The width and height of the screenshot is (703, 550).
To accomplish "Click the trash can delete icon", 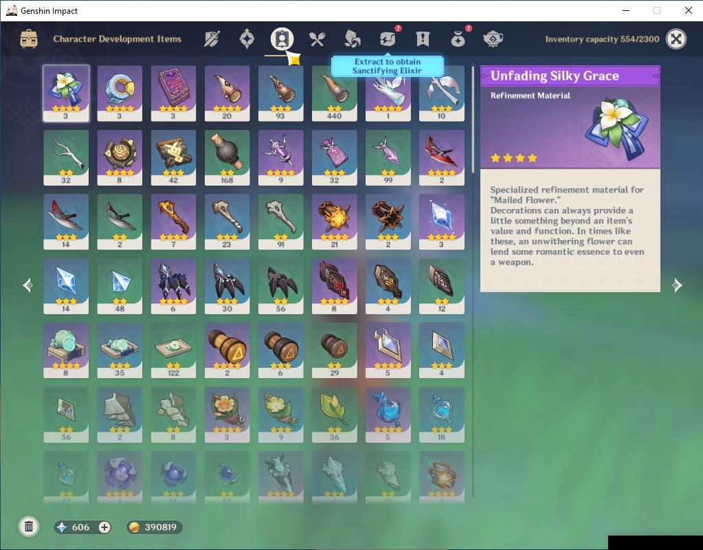I will (x=29, y=526).
